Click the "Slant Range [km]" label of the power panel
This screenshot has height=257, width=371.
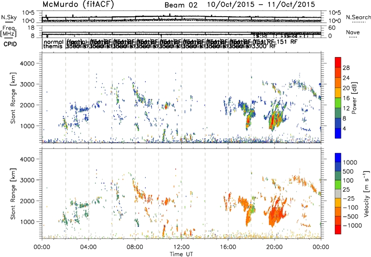tap(13, 98)
